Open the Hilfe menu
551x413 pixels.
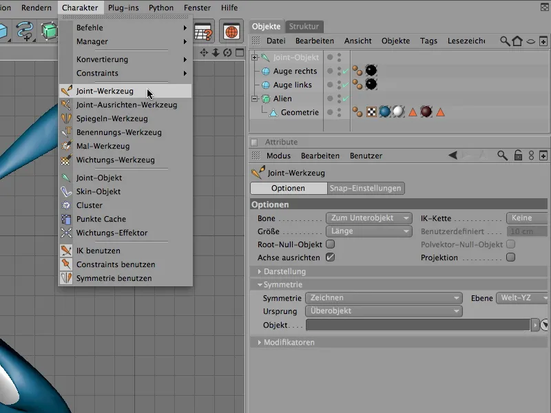229,8
